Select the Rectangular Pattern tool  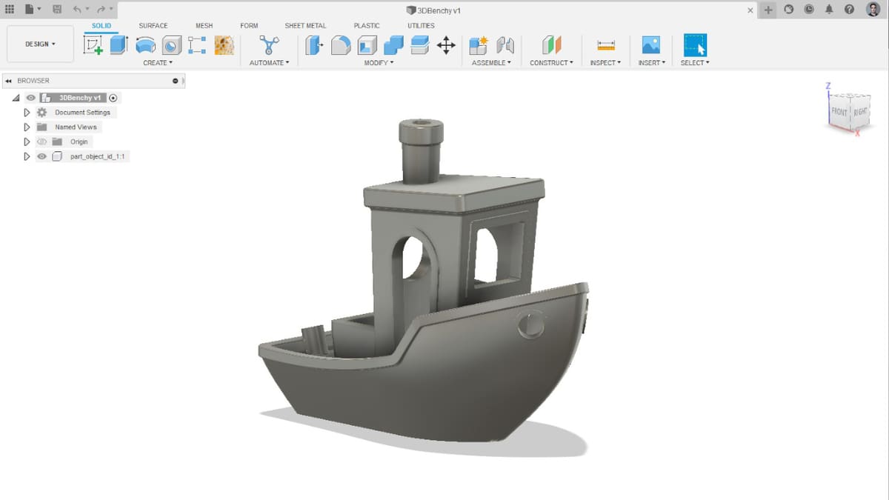197,45
